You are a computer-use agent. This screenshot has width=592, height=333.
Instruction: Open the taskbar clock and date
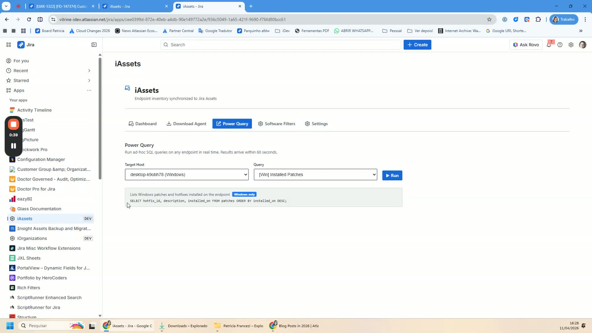(569, 326)
